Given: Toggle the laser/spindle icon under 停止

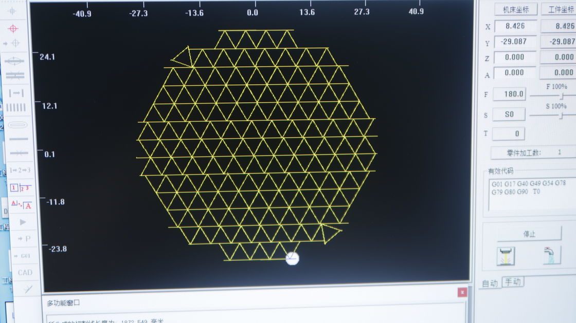Looking at the screenshot, I should pos(506,256).
